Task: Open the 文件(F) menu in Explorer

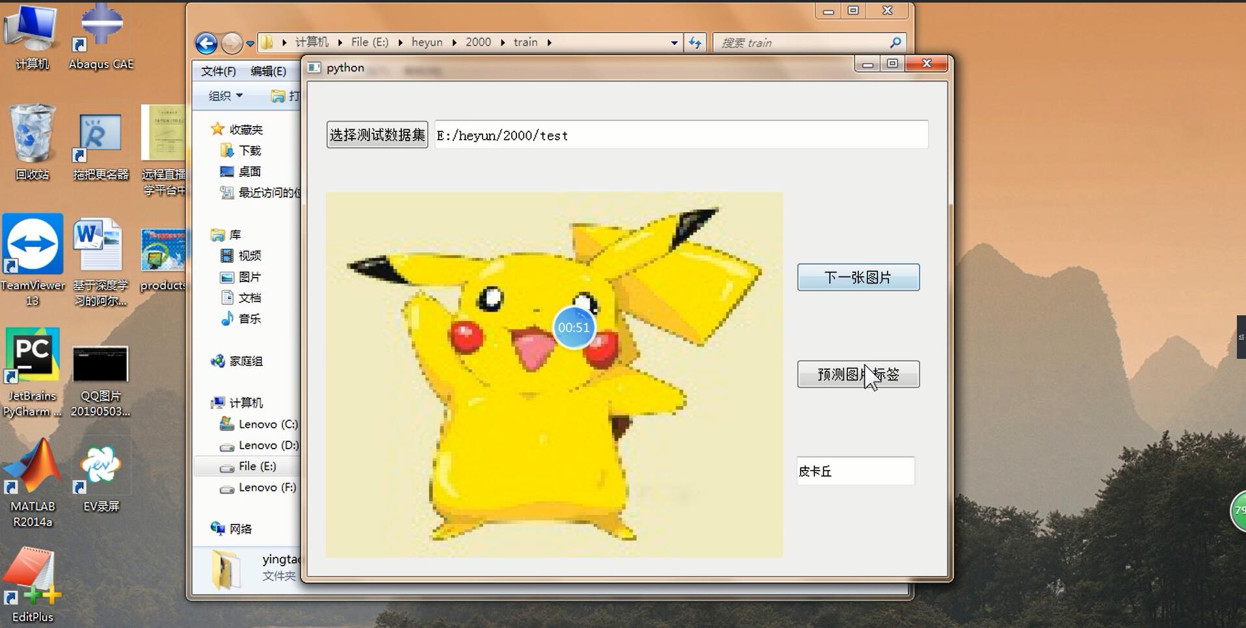Action: [x=219, y=71]
